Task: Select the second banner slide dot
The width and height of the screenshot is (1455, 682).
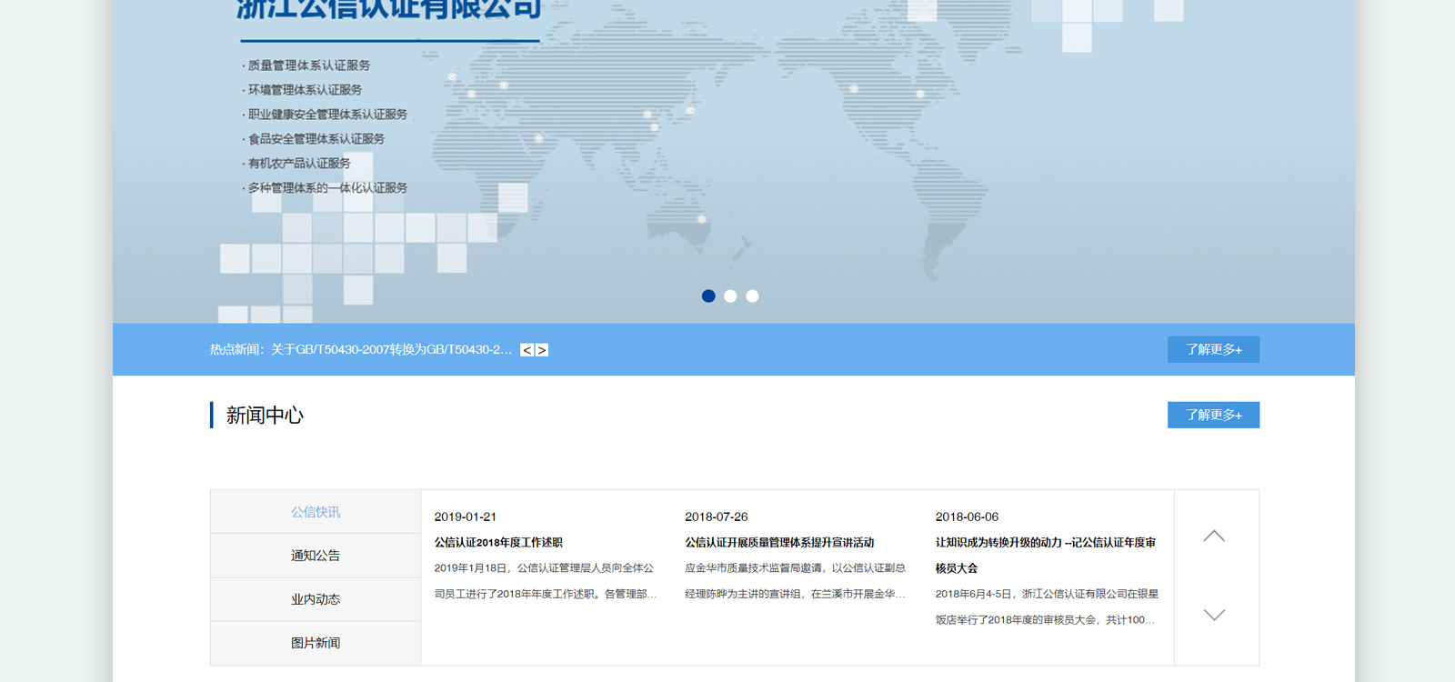Action: click(x=730, y=296)
